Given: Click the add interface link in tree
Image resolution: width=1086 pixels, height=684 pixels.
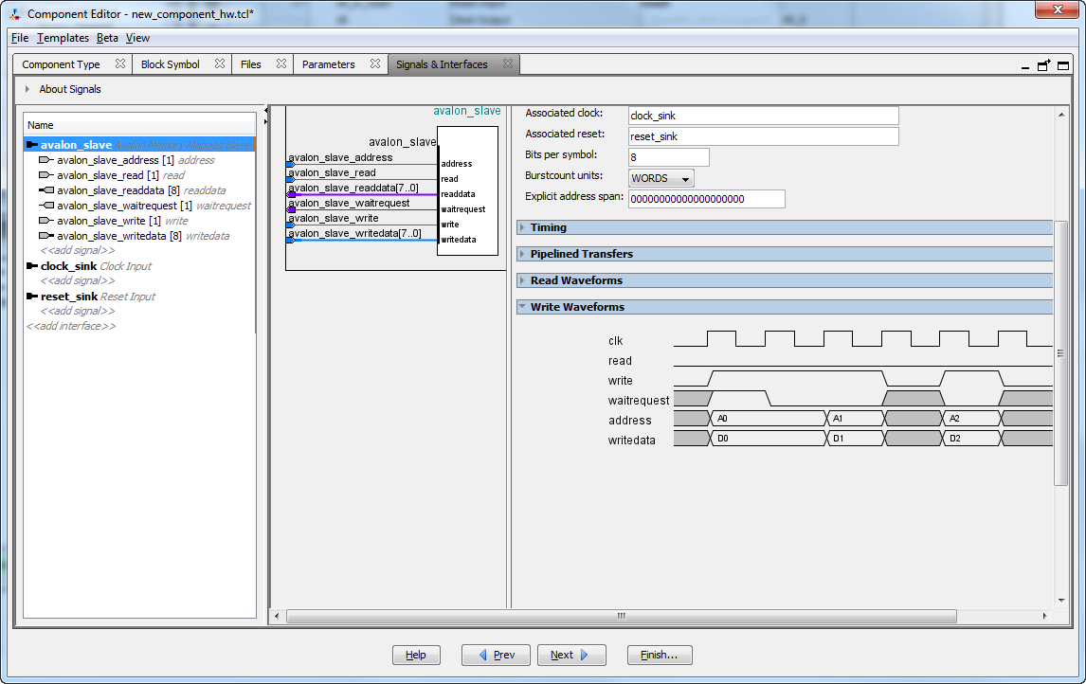Looking at the screenshot, I should 71,326.
